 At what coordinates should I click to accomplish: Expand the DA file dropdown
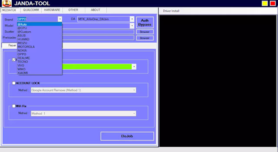pyautogui.click(x=132, y=19)
